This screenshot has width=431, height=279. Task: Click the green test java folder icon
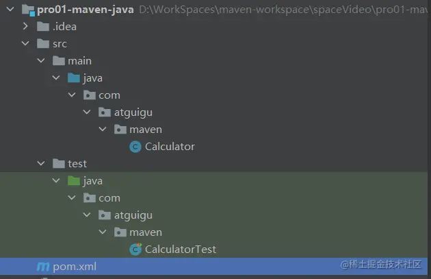74,181
